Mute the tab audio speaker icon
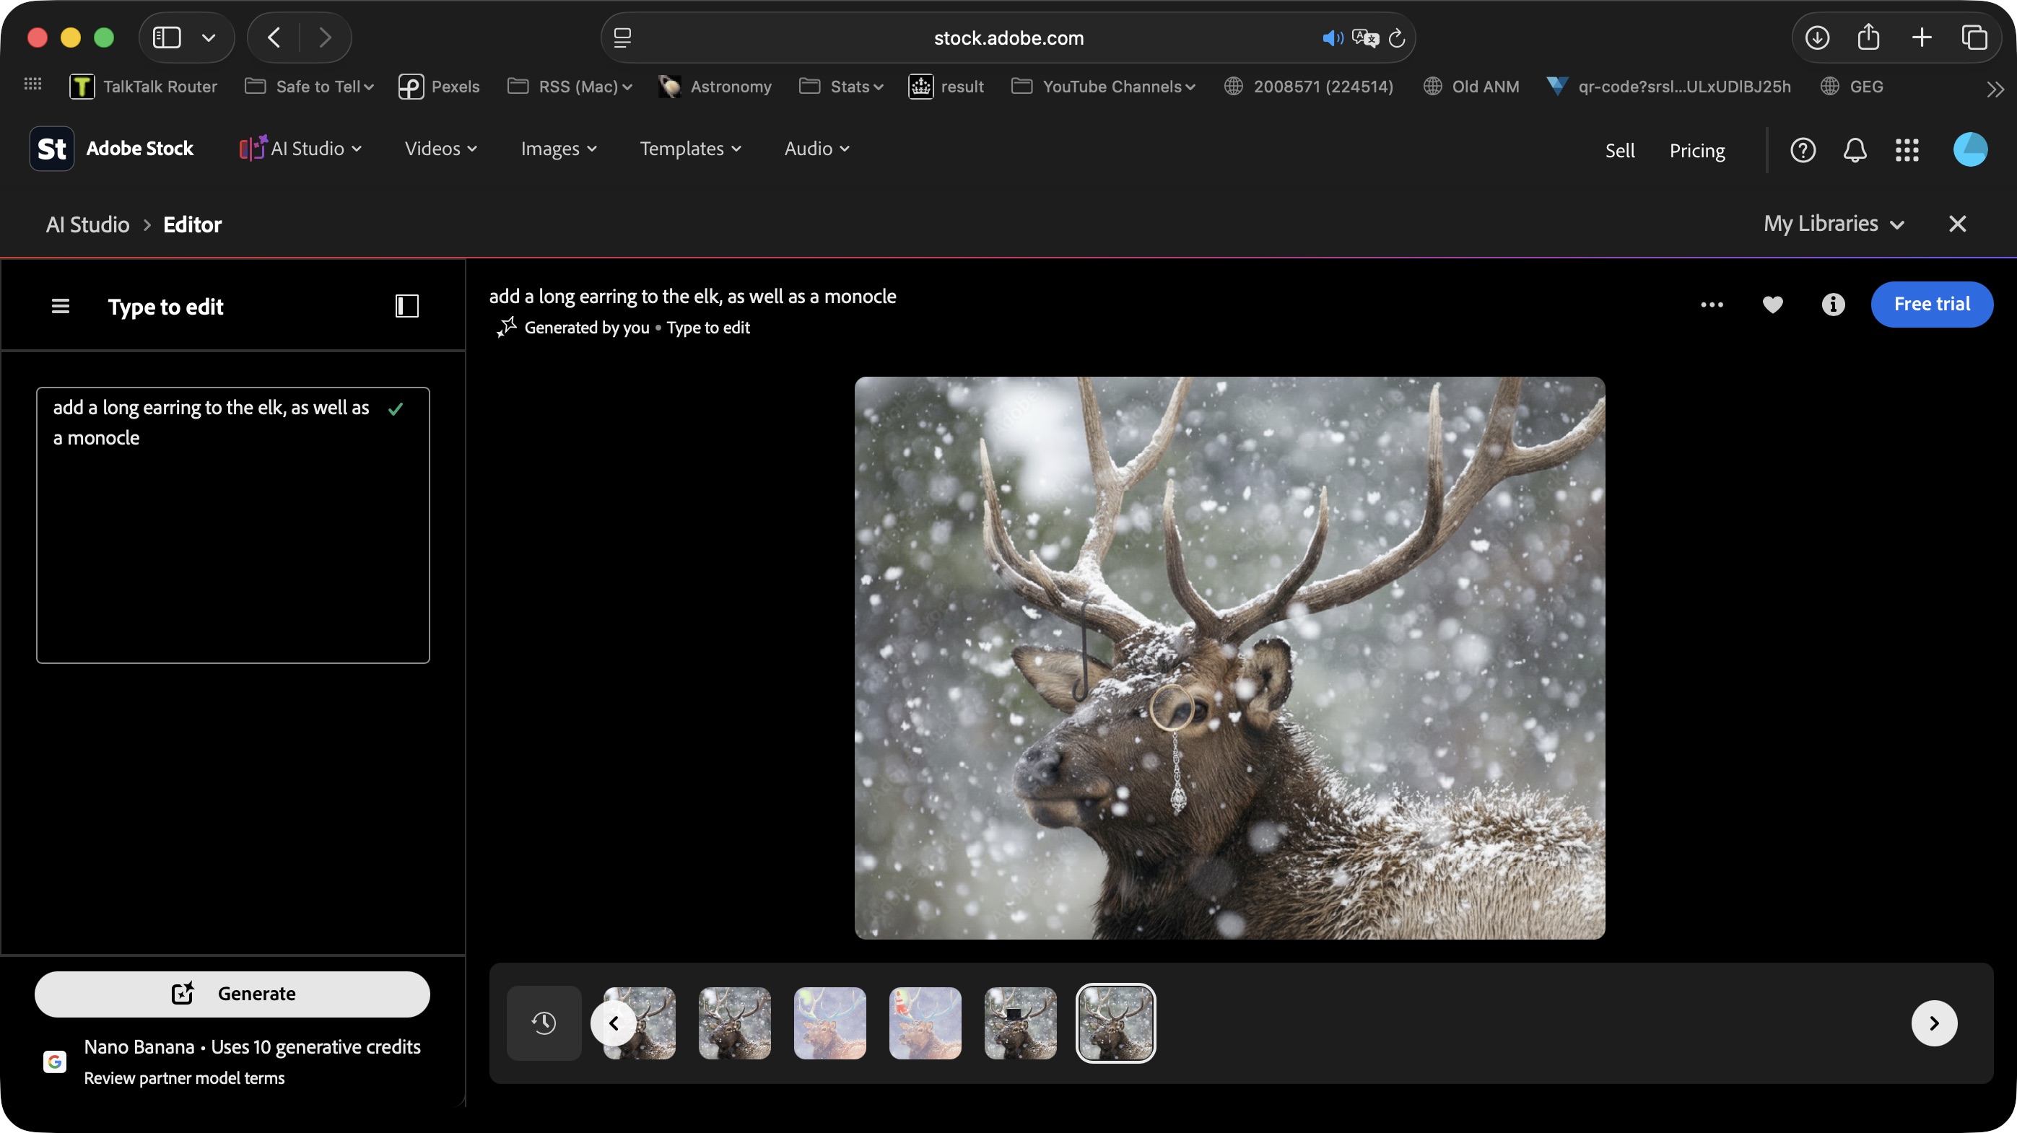2017x1133 pixels. click(1332, 38)
